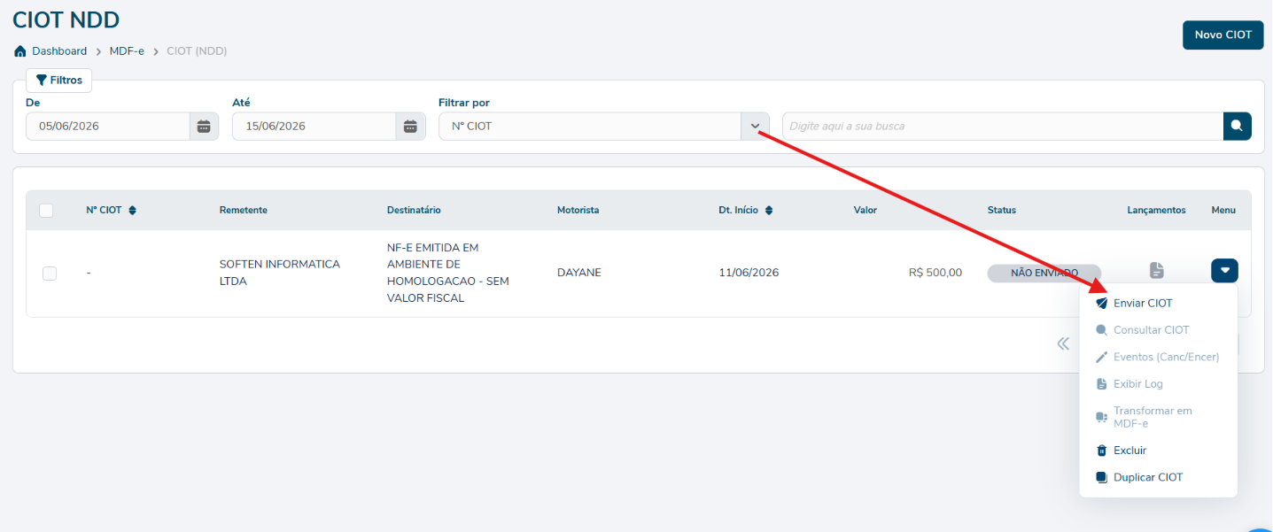Click the copy icon beside Duplicar CIOT

click(1101, 477)
